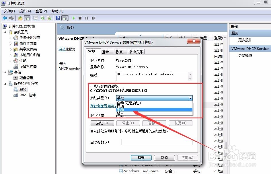Image resolution: width=271 pixels, height=174 pixels.
Task: Expand the 事件查看器 node arrow
Action: [x=11, y=44]
